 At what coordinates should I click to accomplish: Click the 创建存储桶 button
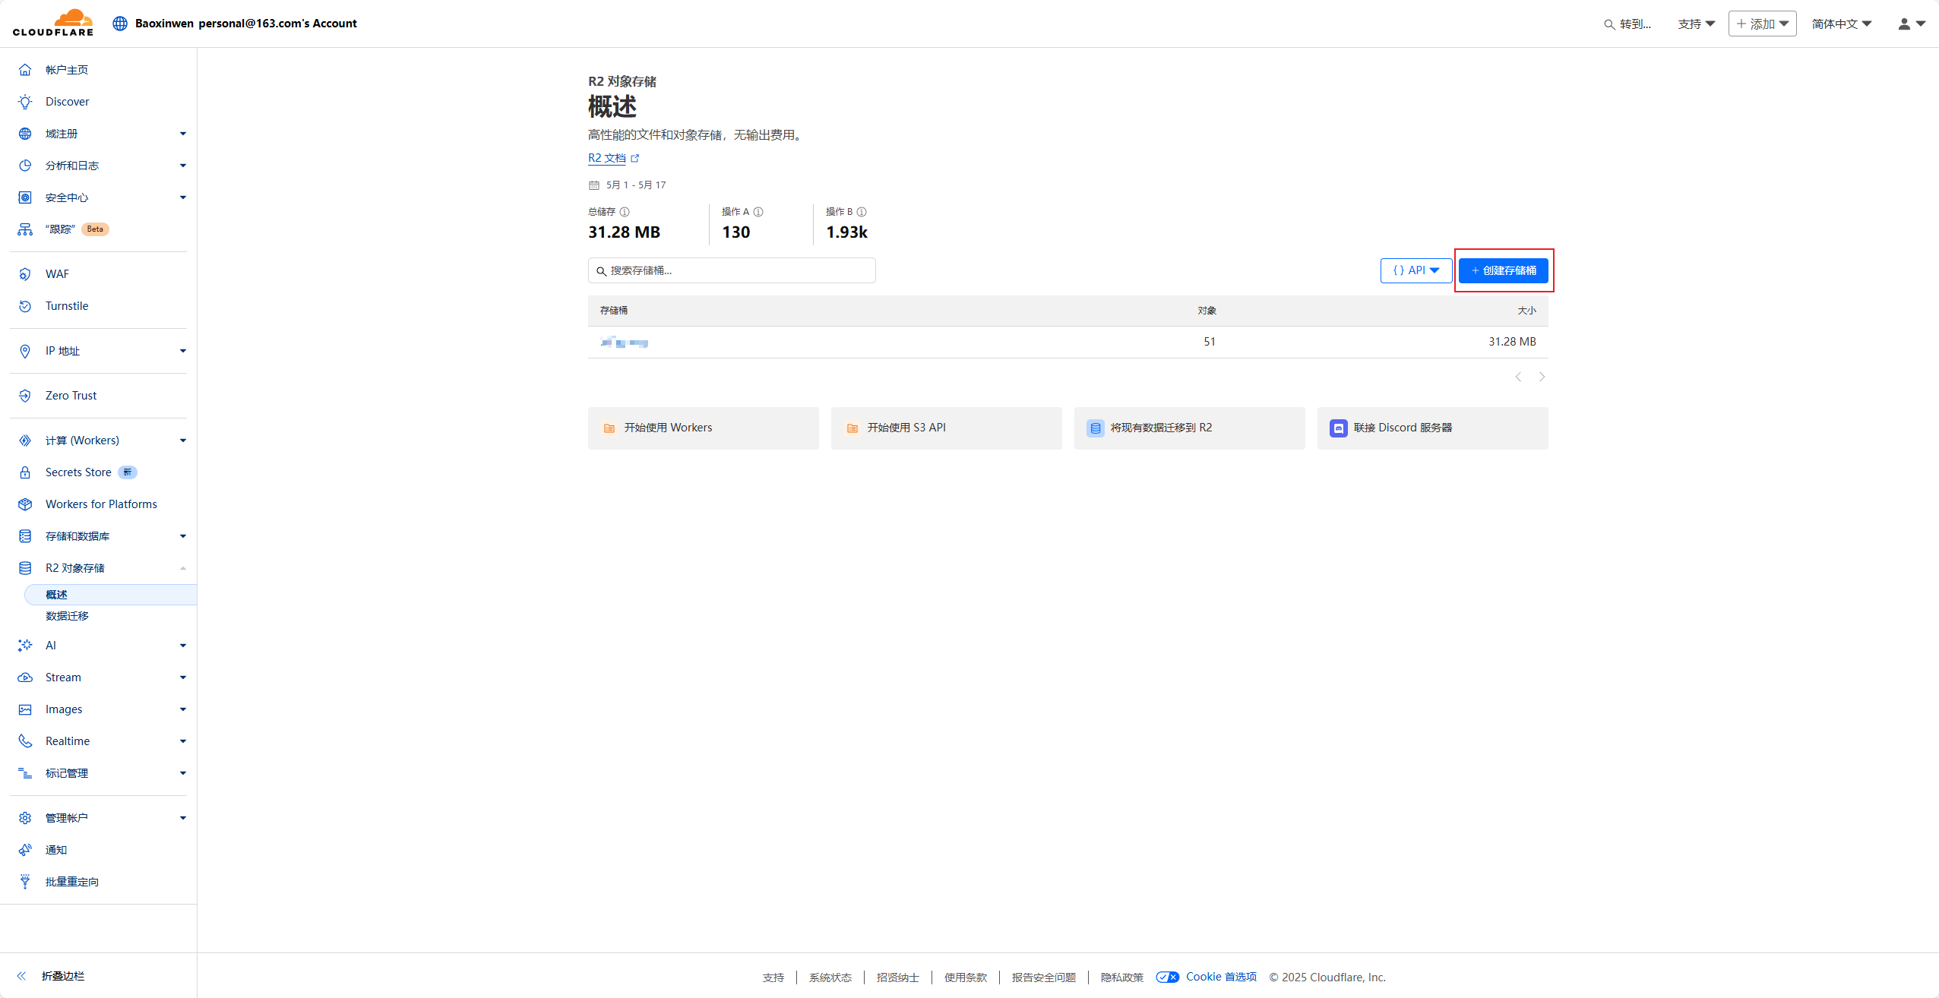click(x=1503, y=270)
